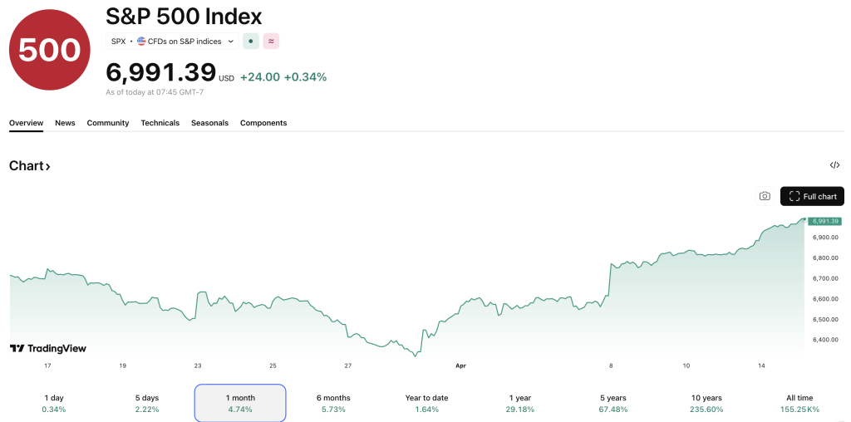Open the Technicals tab
Image resolution: width=851 pixels, height=422 pixels.
[x=160, y=123]
